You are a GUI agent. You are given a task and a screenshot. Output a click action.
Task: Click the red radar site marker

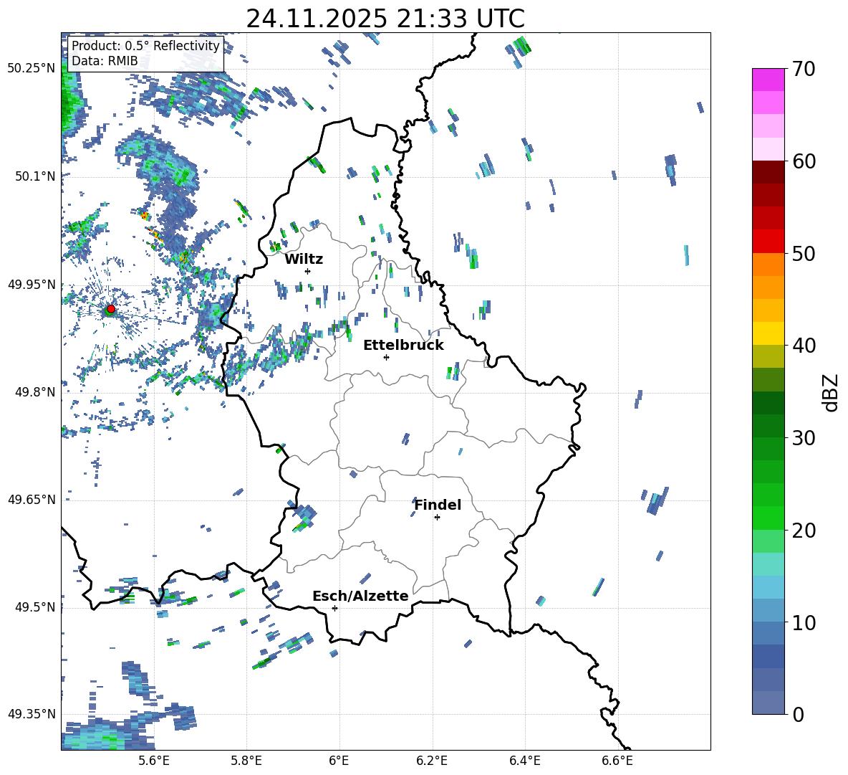pos(111,309)
